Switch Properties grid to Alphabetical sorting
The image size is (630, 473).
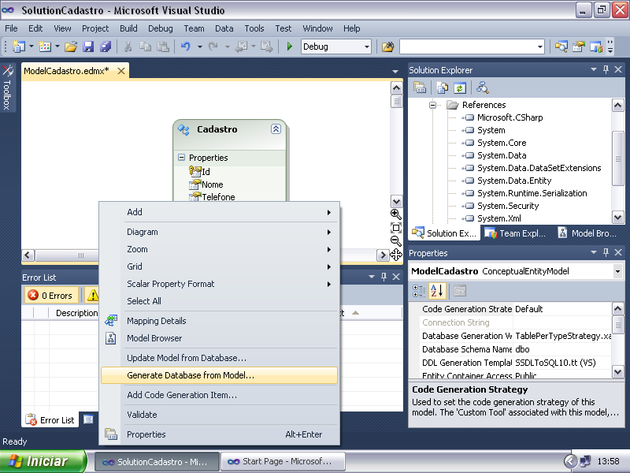437,291
